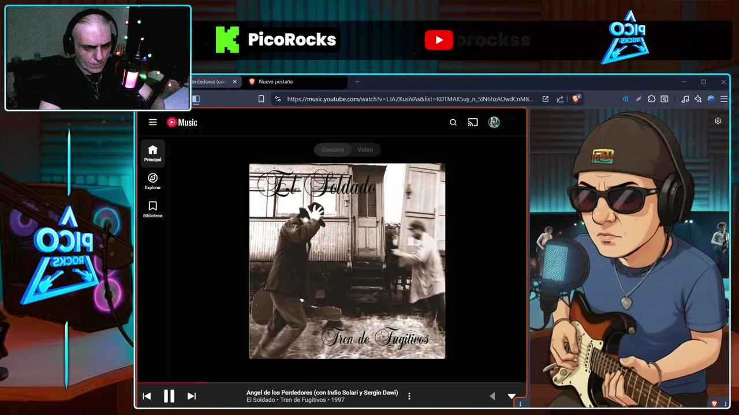Image resolution: width=739 pixels, height=415 pixels.
Task: Click the Cast to device icon
Action: (473, 122)
